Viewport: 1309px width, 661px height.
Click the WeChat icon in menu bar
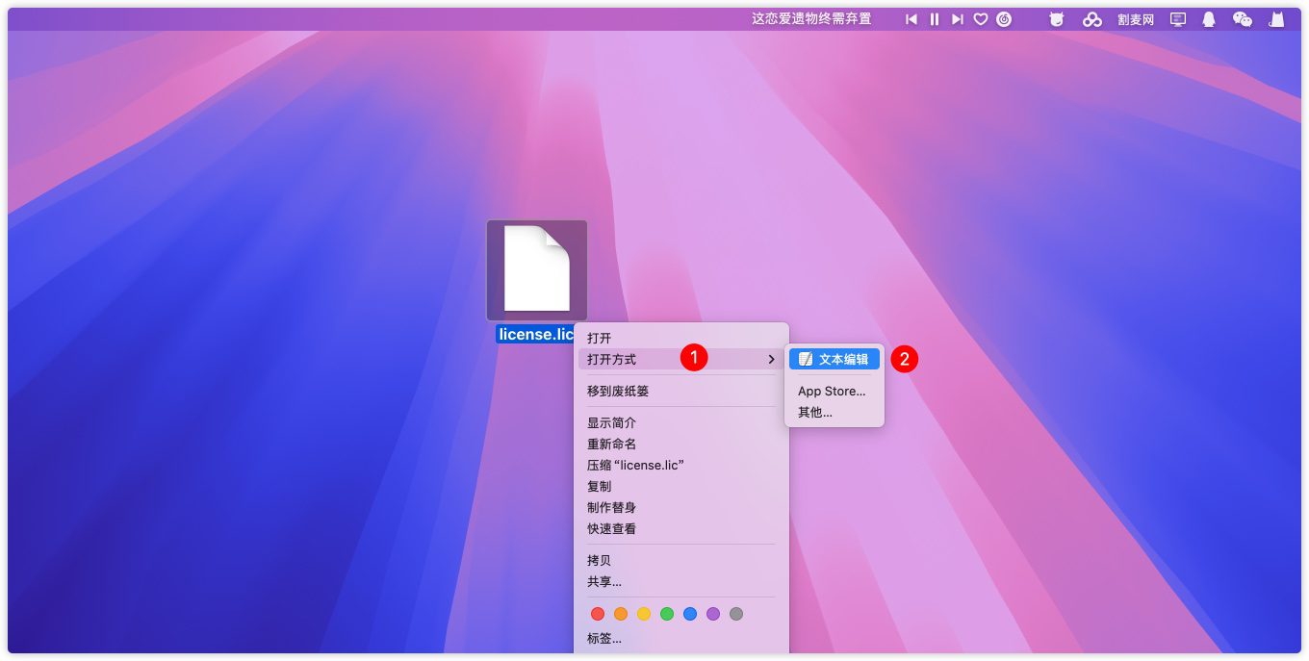(1243, 19)
